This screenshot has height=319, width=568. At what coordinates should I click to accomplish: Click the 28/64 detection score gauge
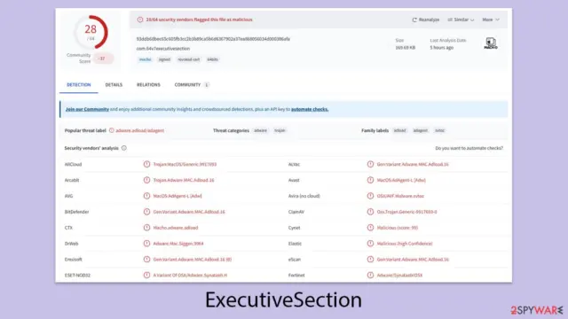91,32
